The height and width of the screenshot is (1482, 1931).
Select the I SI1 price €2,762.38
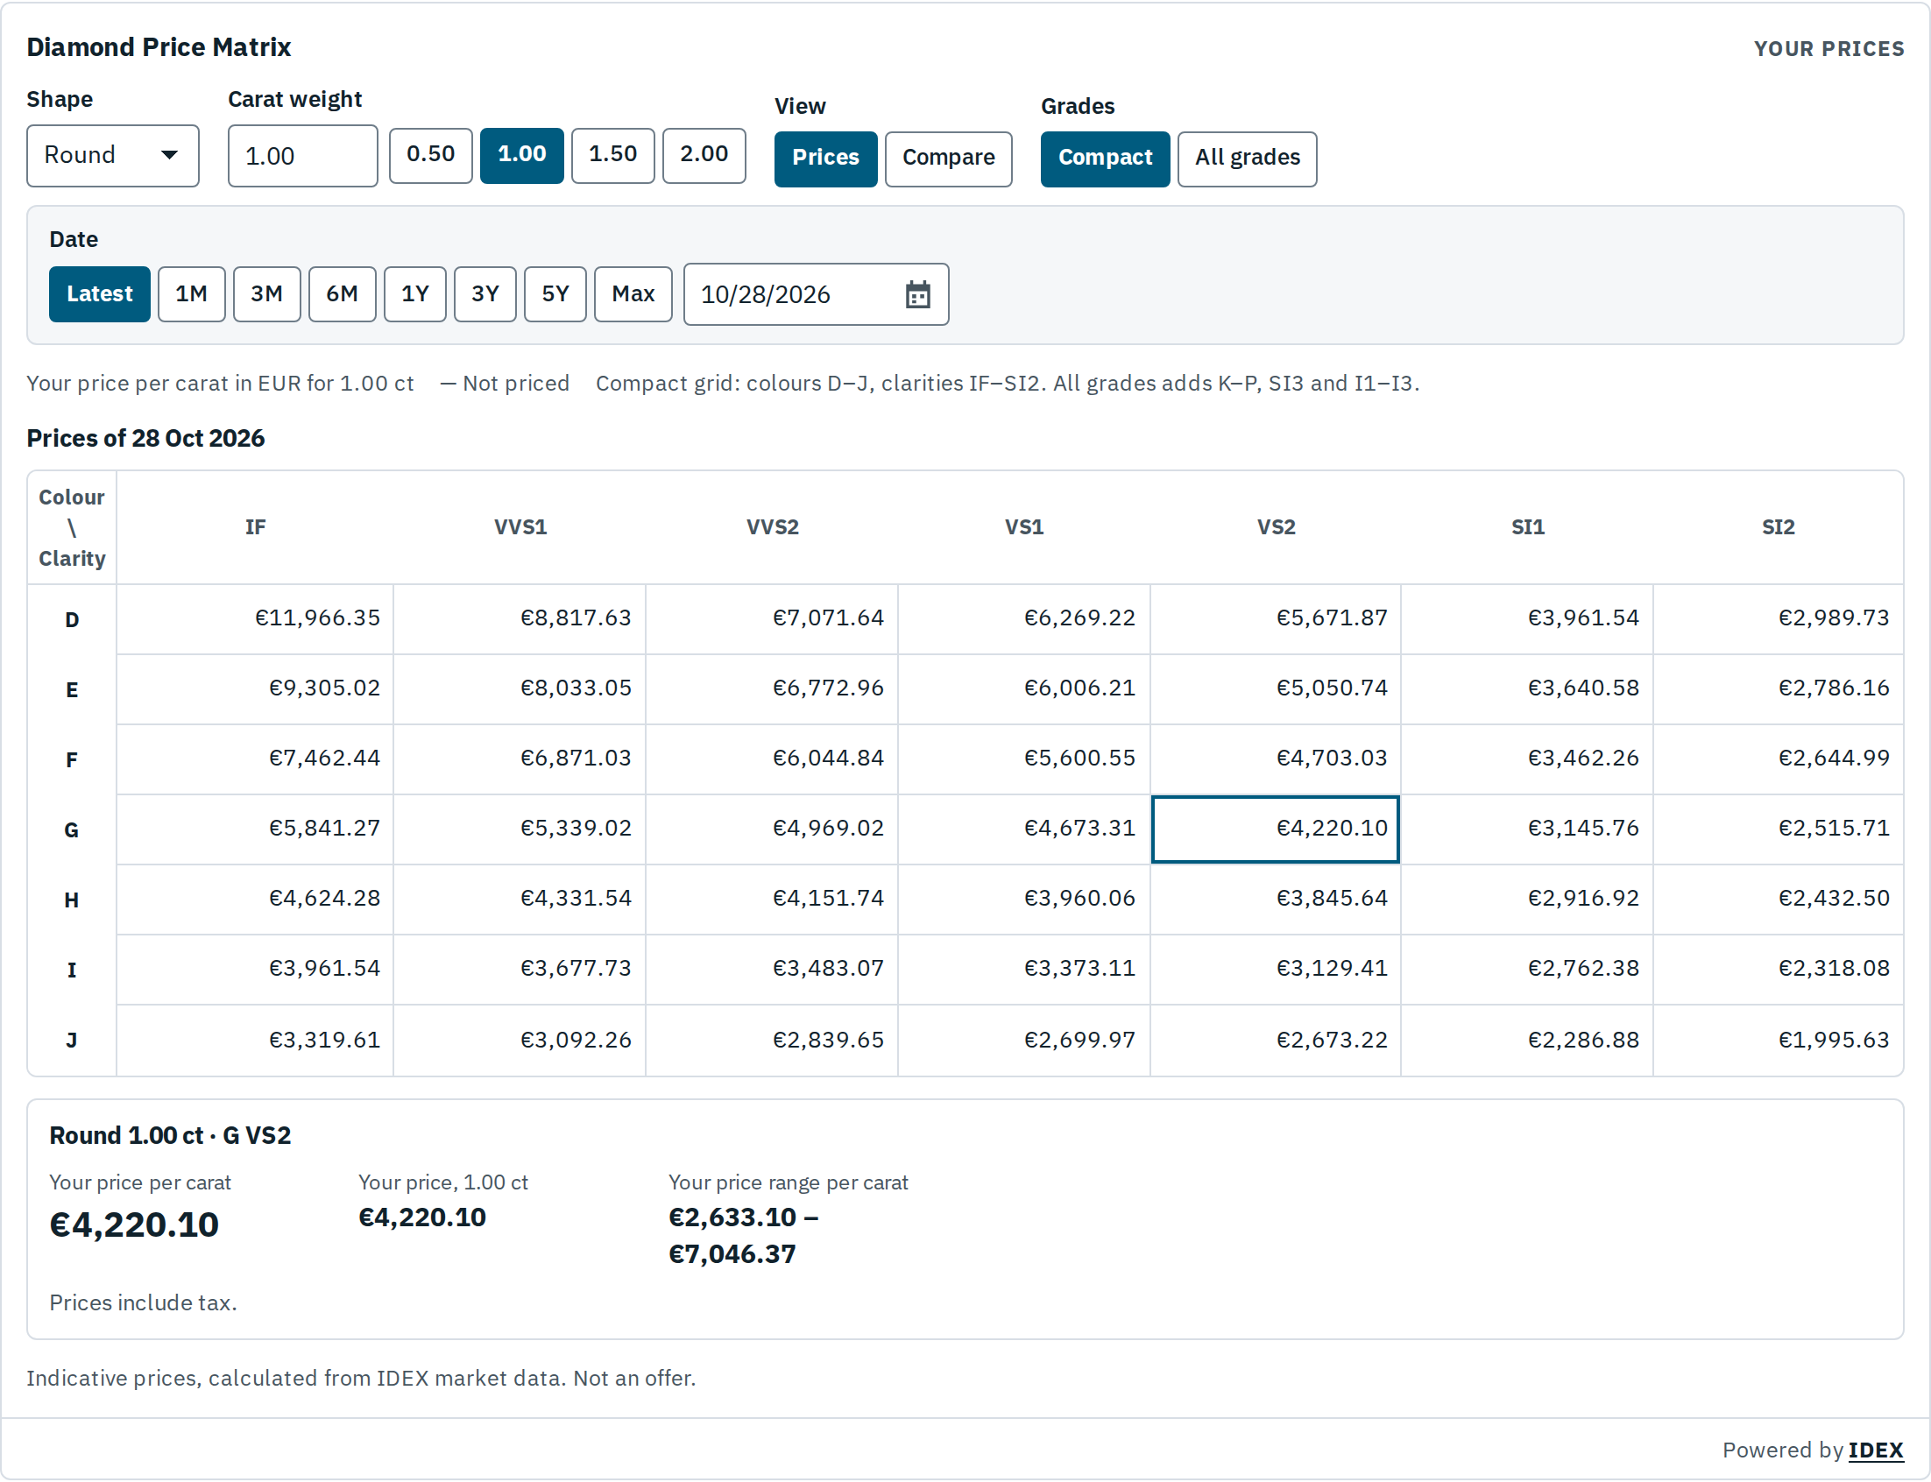tap(1527, 969)
